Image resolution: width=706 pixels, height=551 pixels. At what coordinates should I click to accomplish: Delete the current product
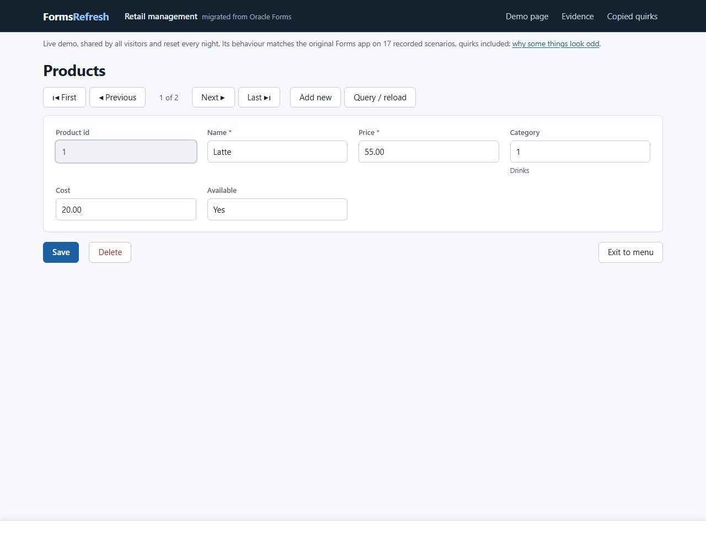point(110,252)
